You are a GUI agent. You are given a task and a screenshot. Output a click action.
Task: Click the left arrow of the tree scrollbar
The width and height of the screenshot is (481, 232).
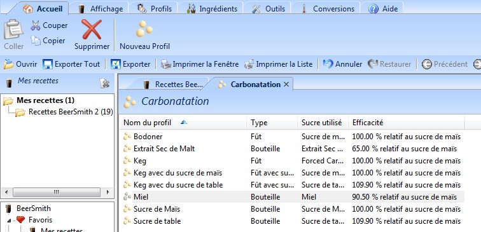[7, 192]
